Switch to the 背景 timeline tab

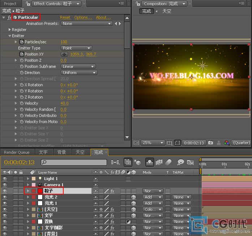62,152
